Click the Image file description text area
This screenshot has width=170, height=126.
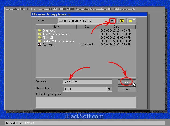[86, 102]
